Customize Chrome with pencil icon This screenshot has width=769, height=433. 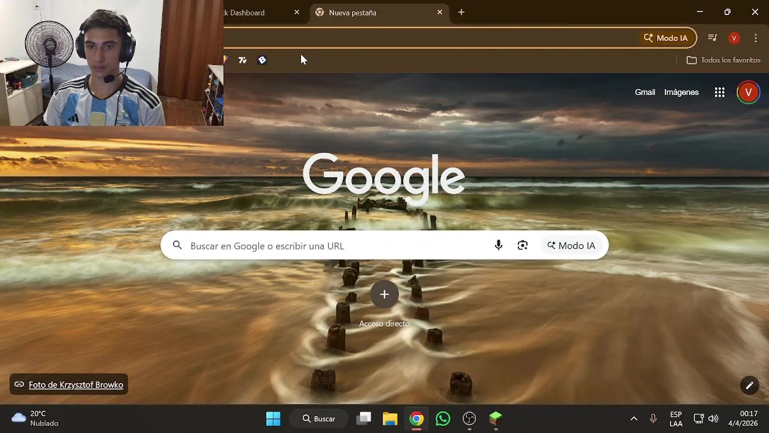coord(749,385)
